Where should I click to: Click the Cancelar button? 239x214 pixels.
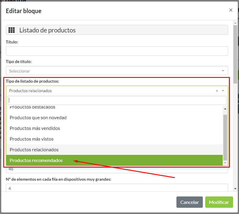(x=189, y=202)
